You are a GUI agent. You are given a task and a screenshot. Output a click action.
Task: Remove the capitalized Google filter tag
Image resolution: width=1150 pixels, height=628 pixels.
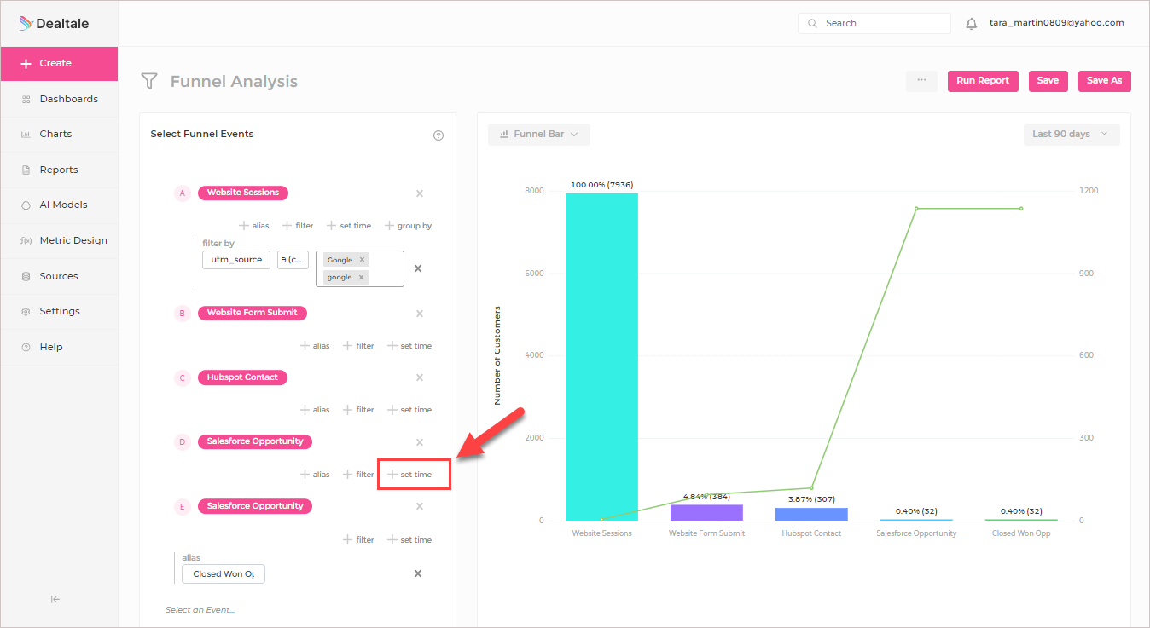tap(362, 260)
